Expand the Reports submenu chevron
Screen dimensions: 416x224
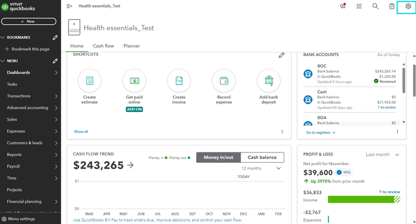(x=56, y=155)
